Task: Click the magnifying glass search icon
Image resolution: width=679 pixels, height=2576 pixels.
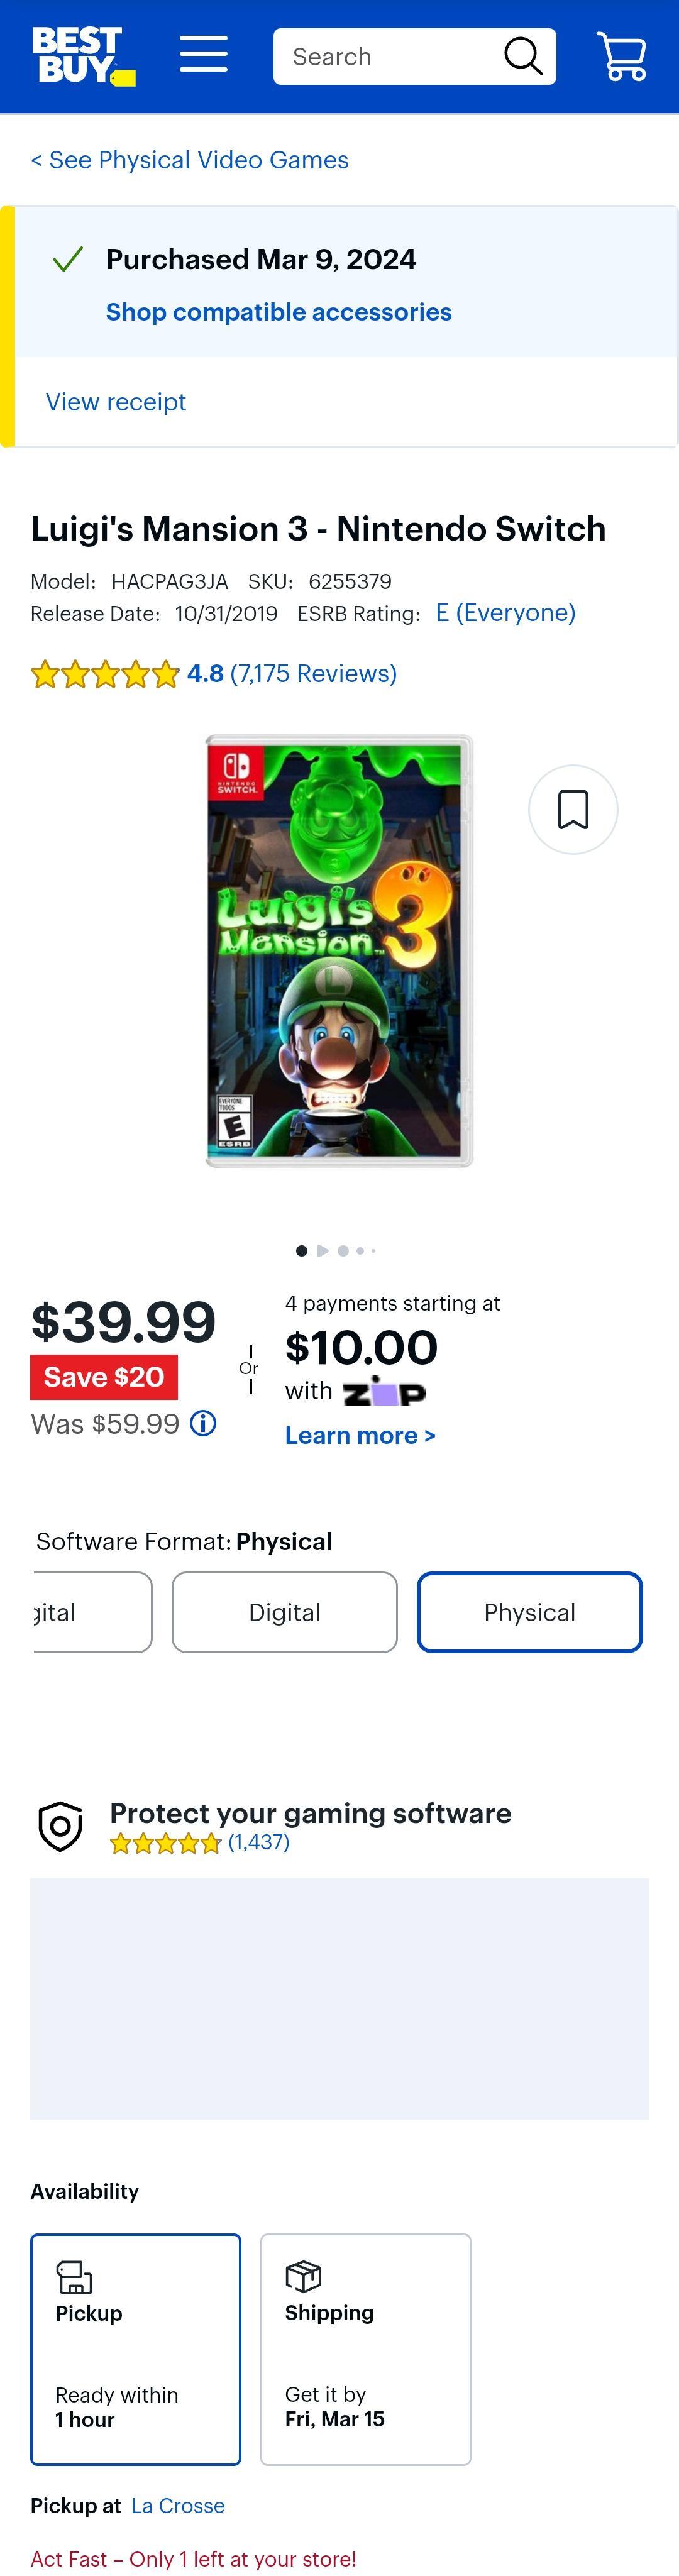Action: tap(523, 56)
